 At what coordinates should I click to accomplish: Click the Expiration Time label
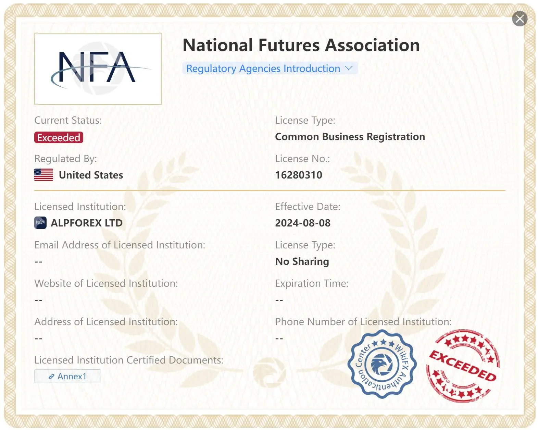click(312, 283)
